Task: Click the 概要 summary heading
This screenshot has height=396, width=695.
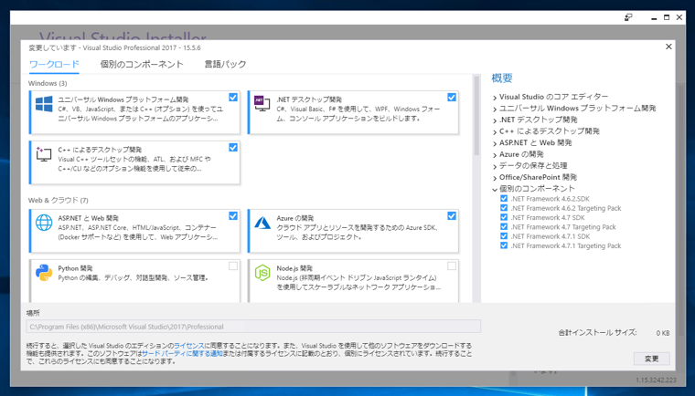Action: [502, 78]
